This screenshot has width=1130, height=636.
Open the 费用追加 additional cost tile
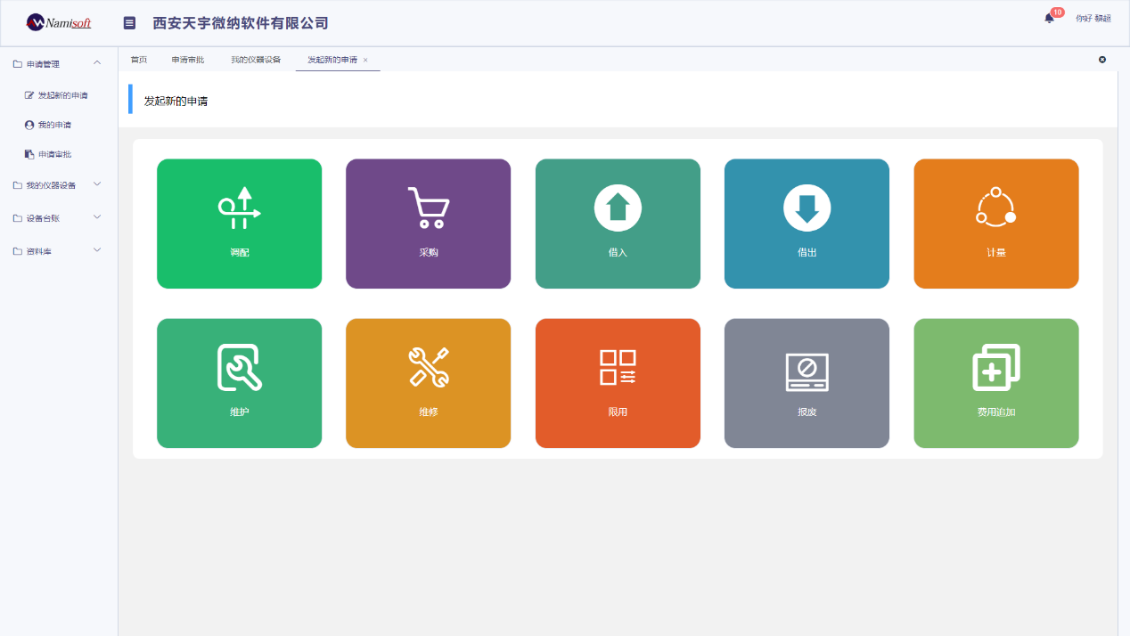click(996, 383)
